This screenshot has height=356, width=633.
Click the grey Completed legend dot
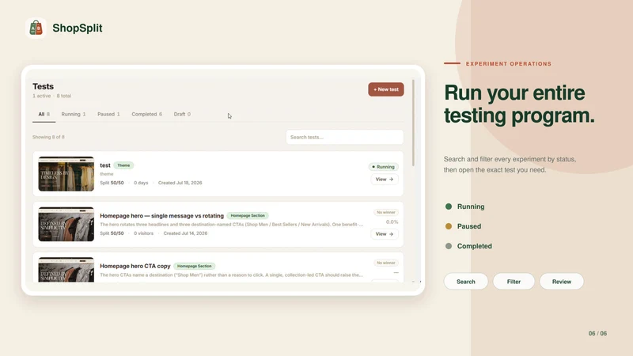pyautogui.click(x=448, y=246)
